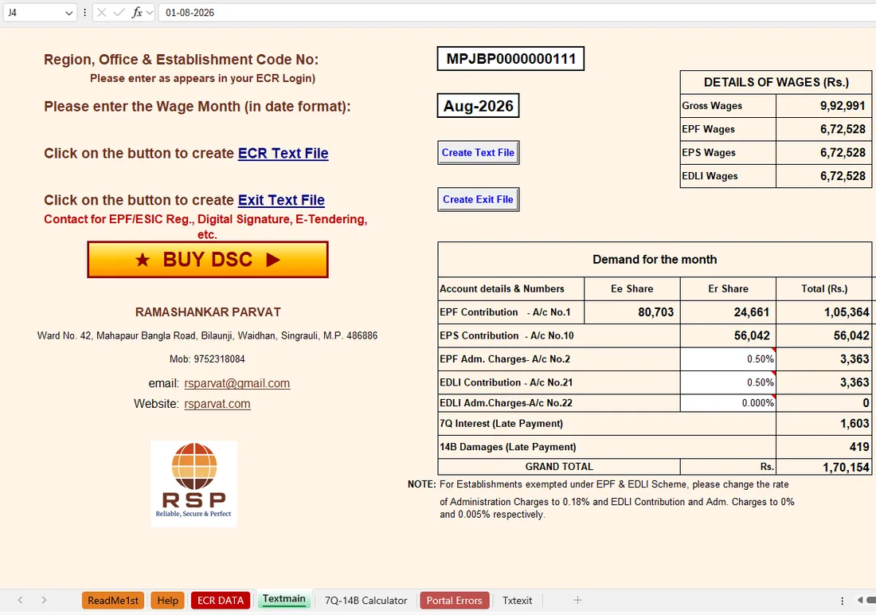Open the function dropdown arrow beside fx
This screenshot has width=876, height=615.
[149, 13]
